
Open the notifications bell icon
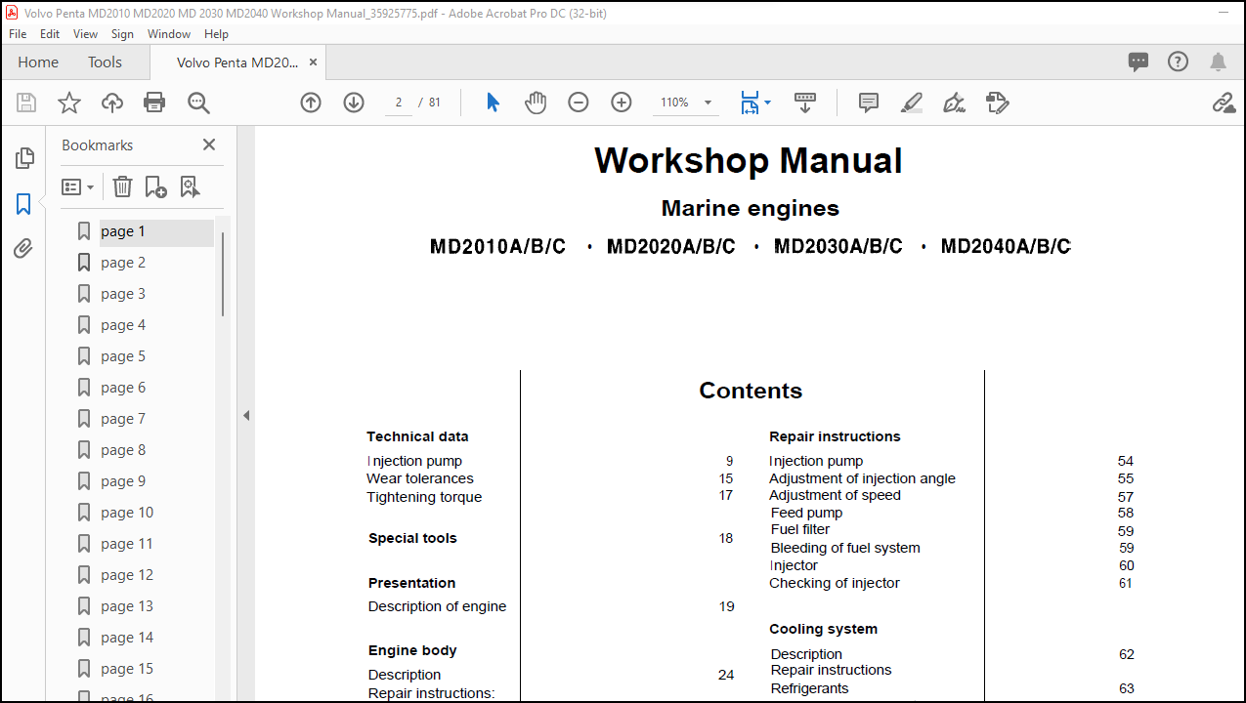[1218, 62]
